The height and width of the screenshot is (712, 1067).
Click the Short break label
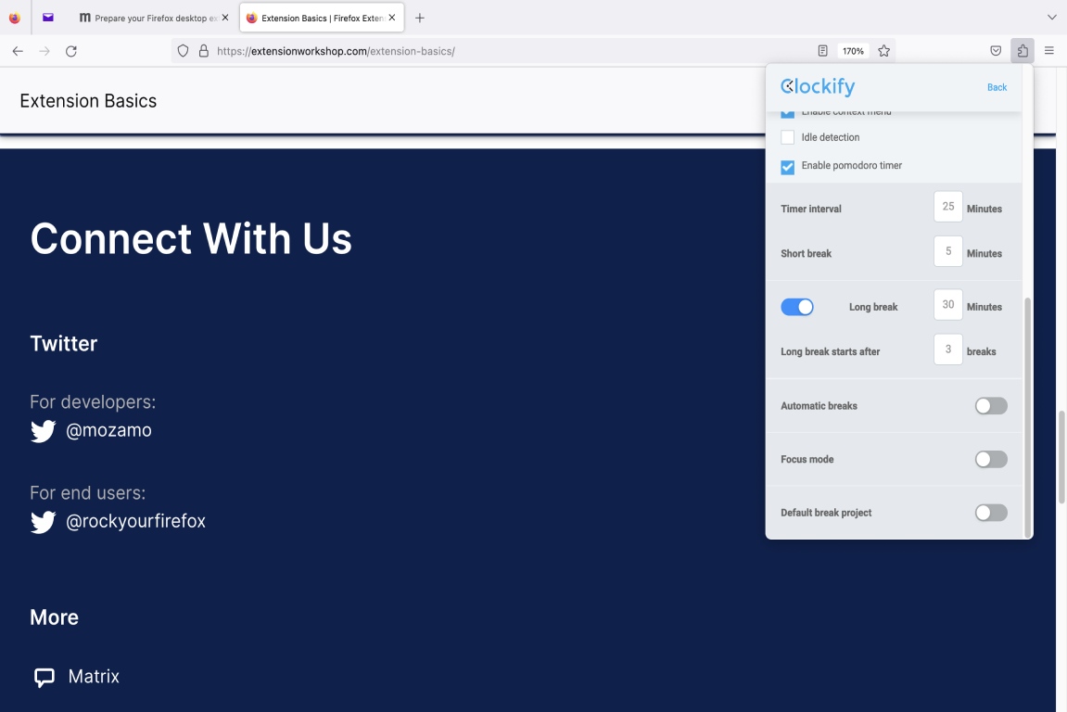[x=807, y=254]
